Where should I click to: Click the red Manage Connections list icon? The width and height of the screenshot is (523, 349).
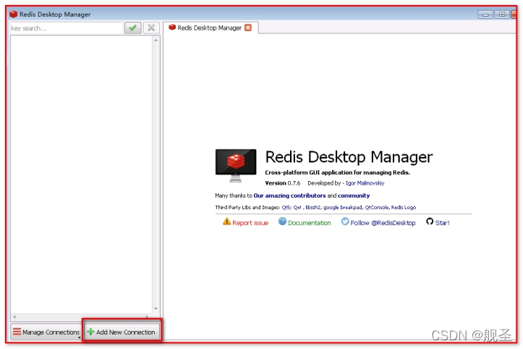pos(17,332)
